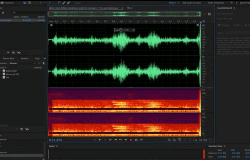The image size is (250, 160).
Task: Play the audio from transport controls
Action: 100,140
